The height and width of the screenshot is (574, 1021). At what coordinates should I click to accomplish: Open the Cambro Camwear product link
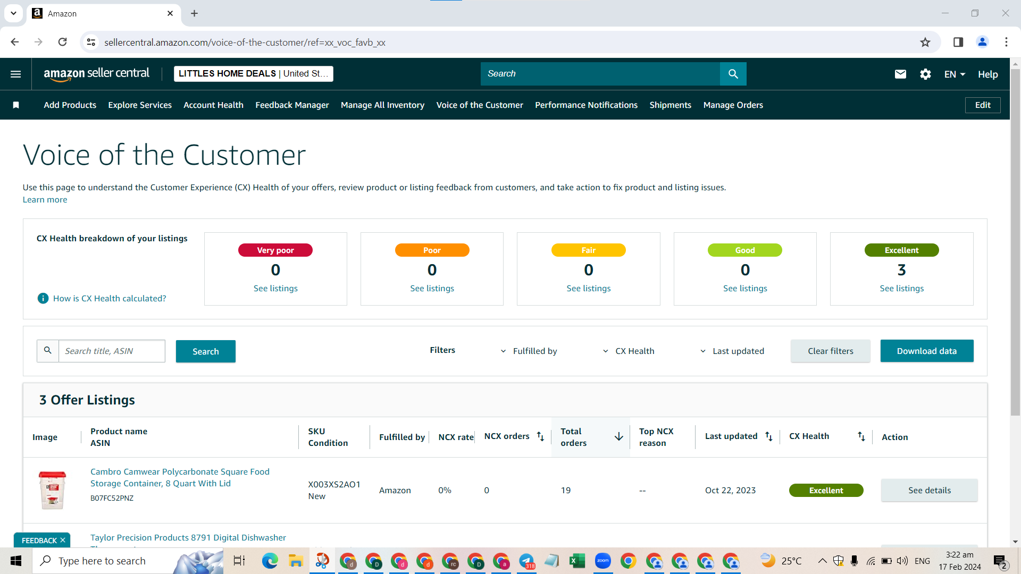pos(180,478)
